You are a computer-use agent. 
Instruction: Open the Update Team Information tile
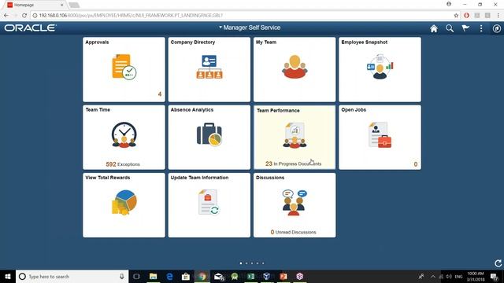point(209,205)
